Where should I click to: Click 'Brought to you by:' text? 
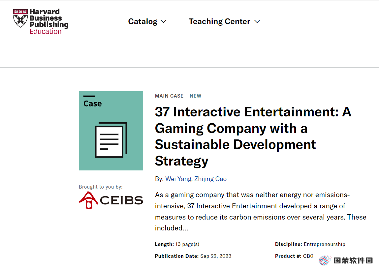point(101,187)
